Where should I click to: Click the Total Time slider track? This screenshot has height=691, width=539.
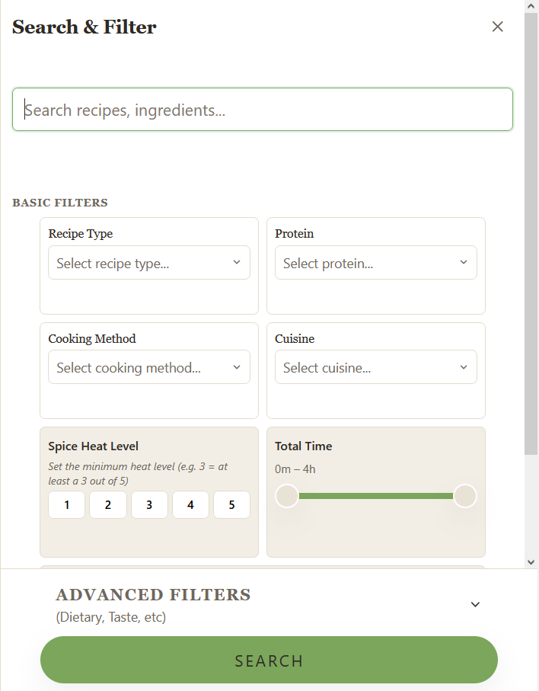click(x=376, y=495)
